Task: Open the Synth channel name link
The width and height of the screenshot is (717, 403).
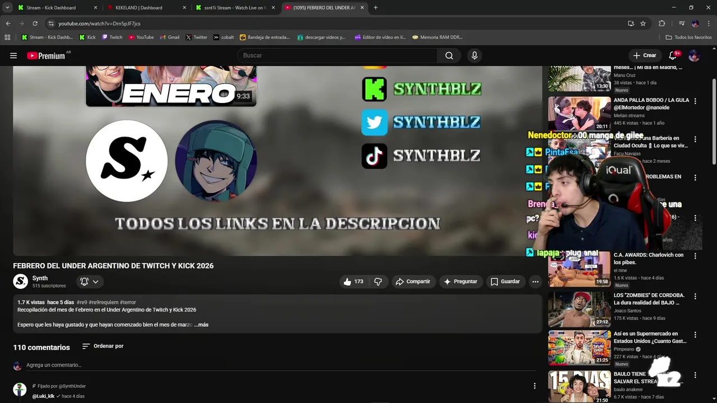Action: click(x=40, y=278)
